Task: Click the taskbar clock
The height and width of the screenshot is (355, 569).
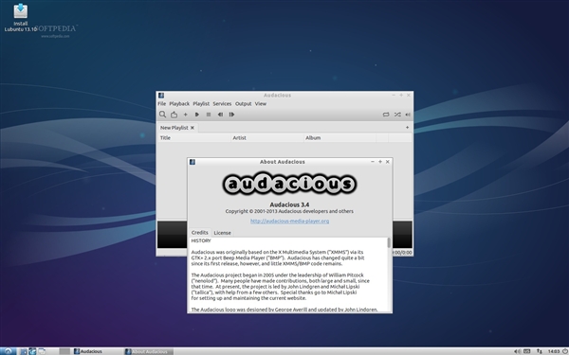Action: pyautogui.click(x=554, y=351)
